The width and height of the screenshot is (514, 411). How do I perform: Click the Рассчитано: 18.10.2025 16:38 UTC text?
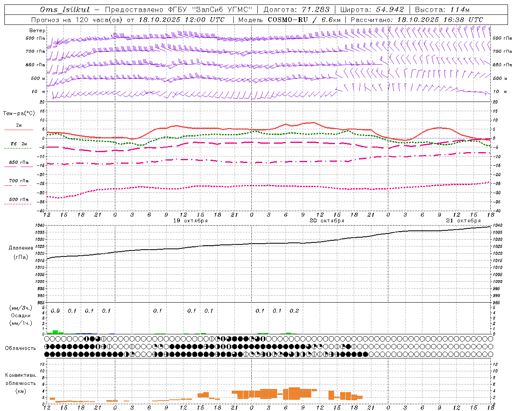click(417, 20)
